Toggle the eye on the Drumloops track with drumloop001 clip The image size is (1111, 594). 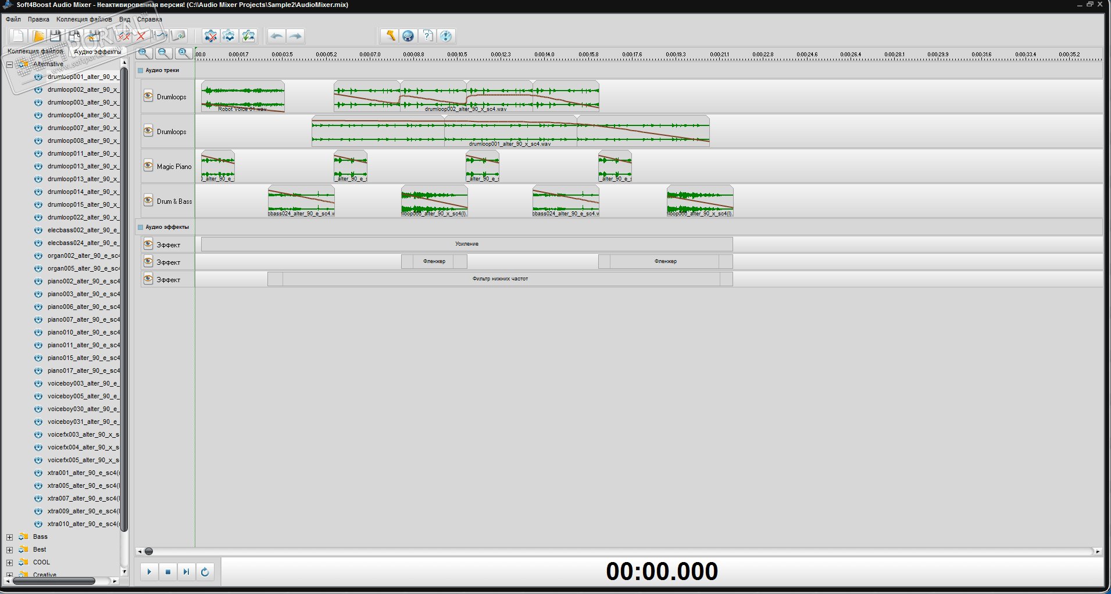(x=148, y=131)
